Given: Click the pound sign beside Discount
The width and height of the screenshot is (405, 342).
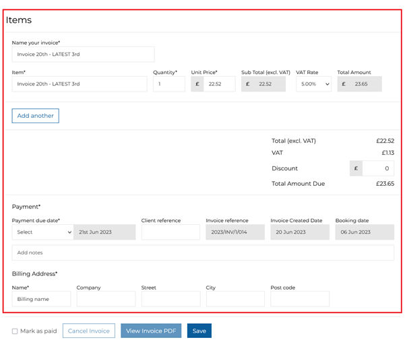Looking at the screenshot, I should pos(356,168).
